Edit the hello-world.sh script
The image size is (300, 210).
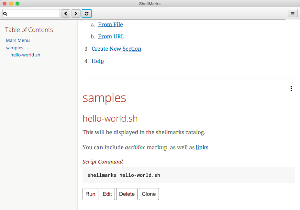(x=107, y=194)
